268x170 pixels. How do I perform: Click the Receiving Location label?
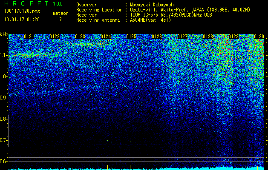(x=99, y=10)
